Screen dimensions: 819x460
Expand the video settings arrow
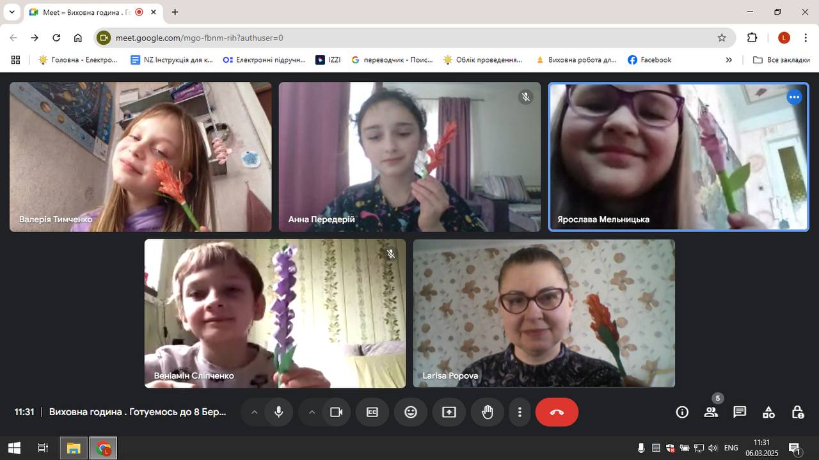click(x=312, y=412)
